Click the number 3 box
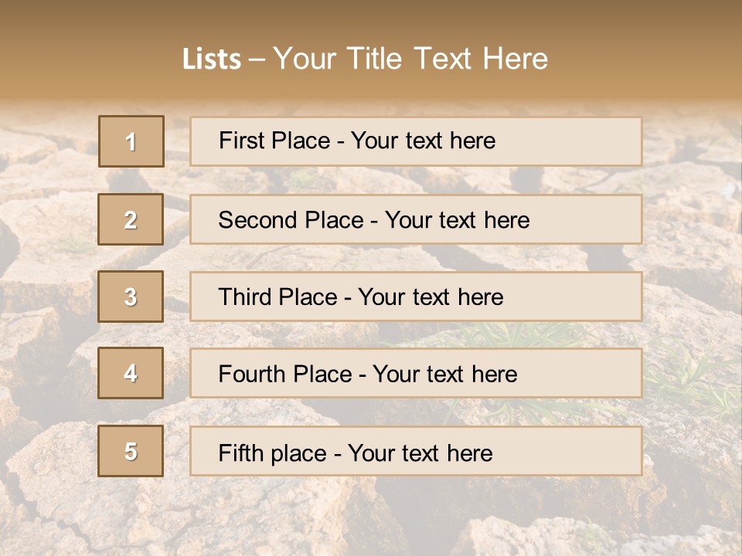This screenshot has width=742, height=556. click(131, 297)
